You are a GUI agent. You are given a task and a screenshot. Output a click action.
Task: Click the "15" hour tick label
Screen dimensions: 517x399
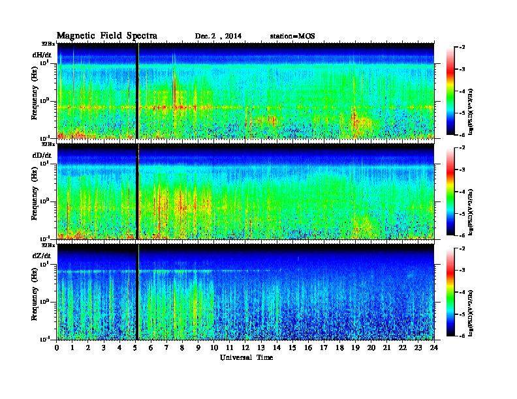[x=292, y=347]
